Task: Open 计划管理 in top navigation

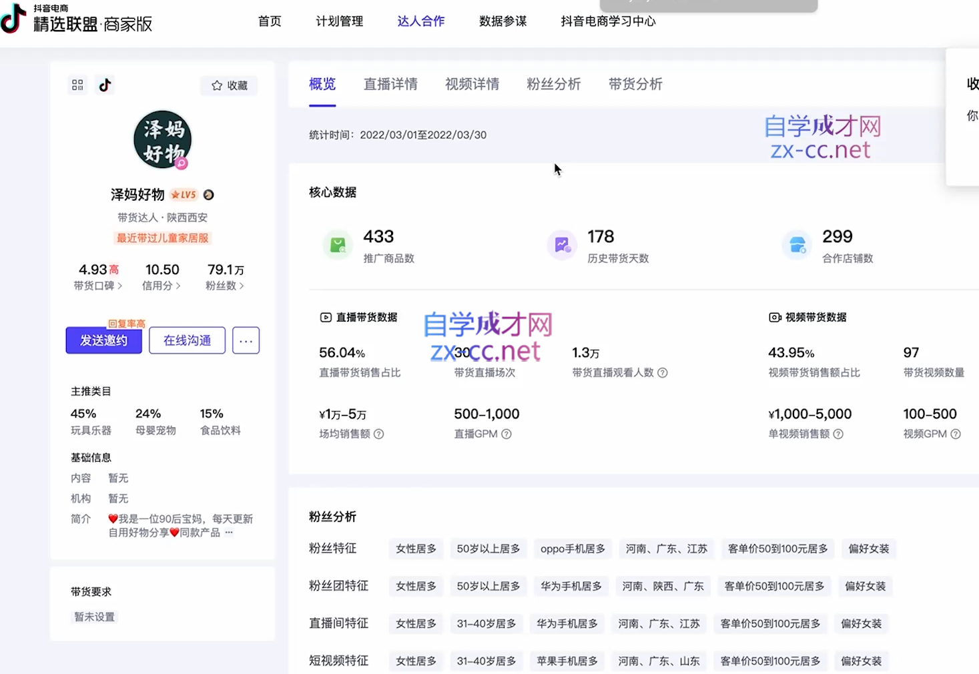Action: (340, 21)
